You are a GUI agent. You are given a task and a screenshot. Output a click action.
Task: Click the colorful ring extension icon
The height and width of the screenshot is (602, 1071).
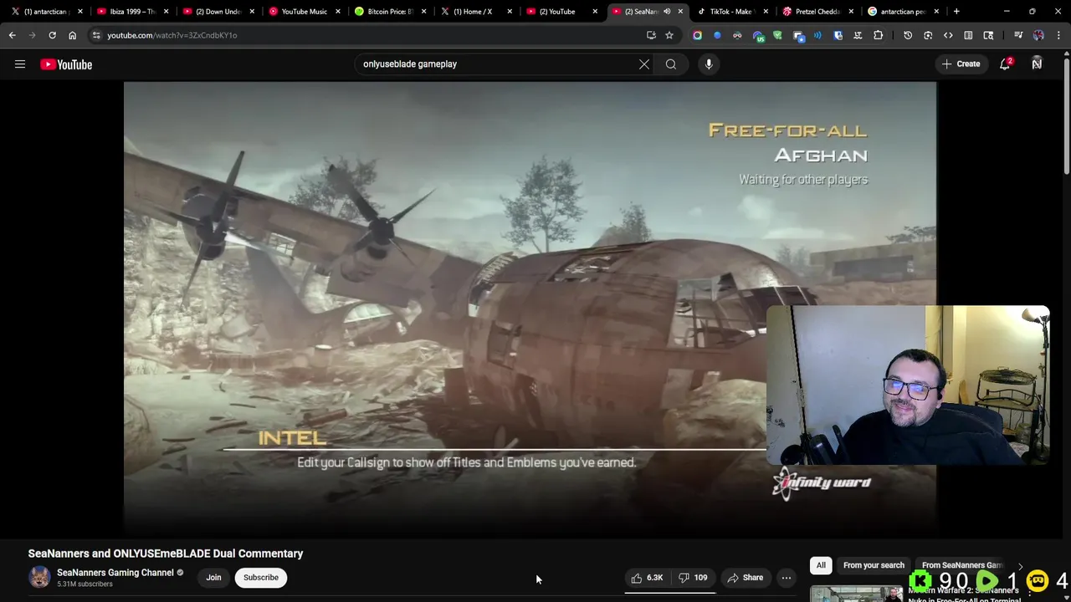[697, 35]
